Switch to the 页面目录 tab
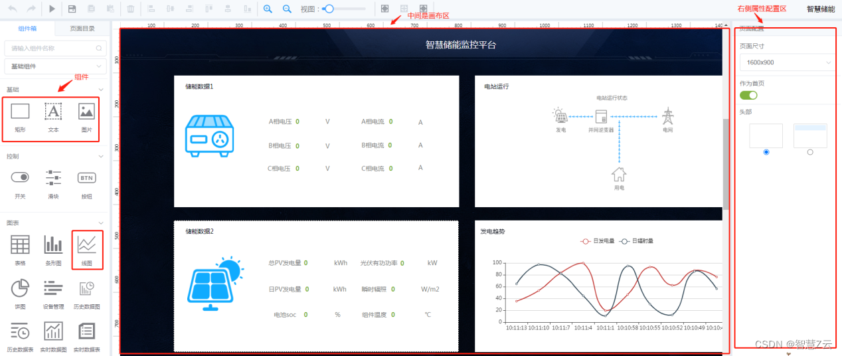Viewport: 842px width, 356px height. (x=82, y=29)
